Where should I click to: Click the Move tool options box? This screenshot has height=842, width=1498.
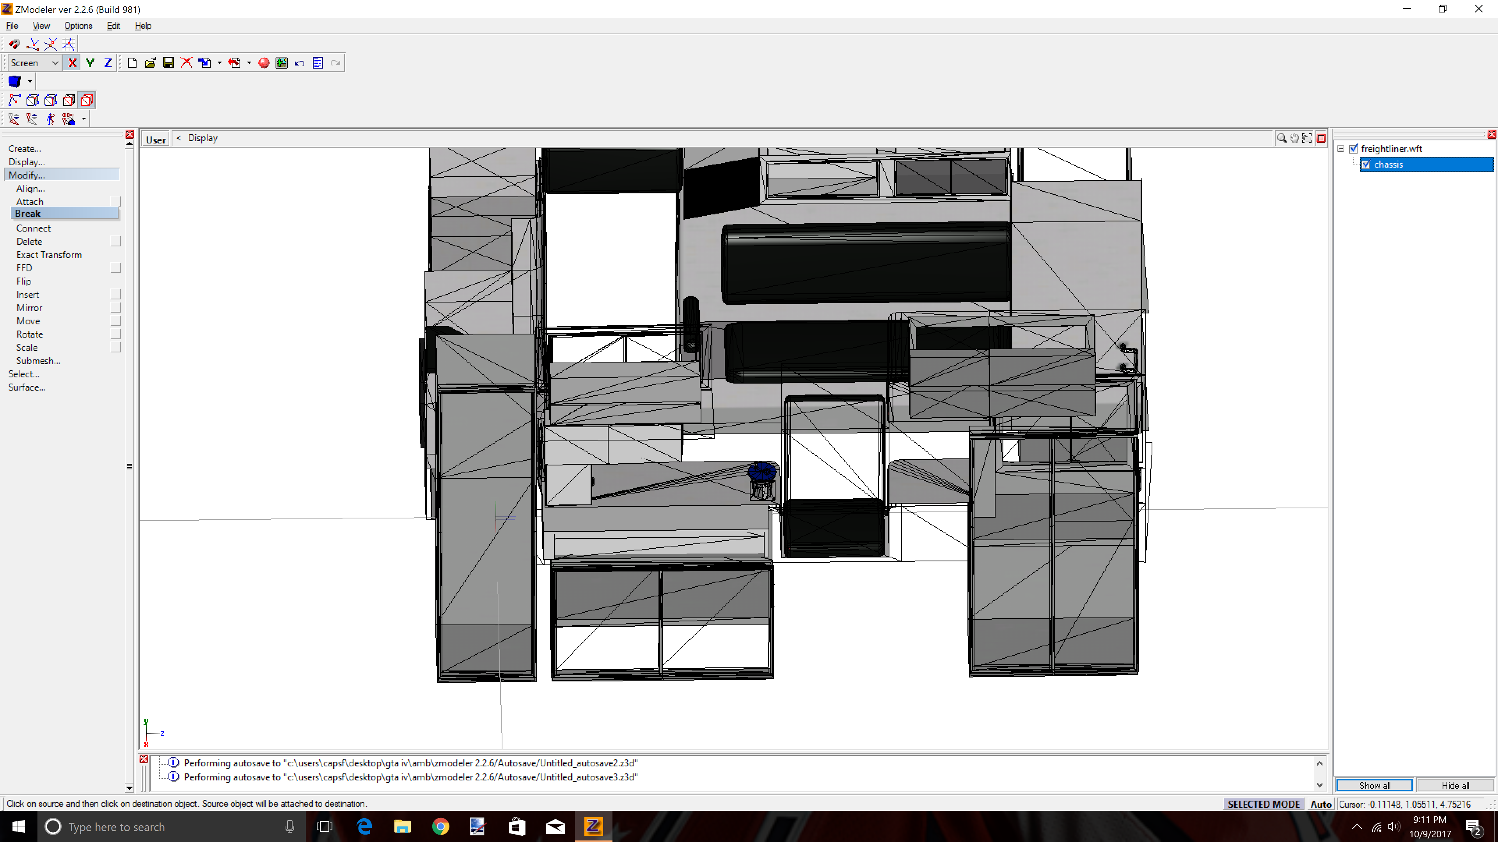(115, 321)
